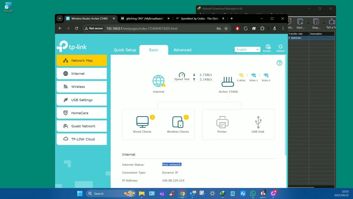353x199 pixels.
Task: Open the help question mark icon
Action: coord(279,63)
